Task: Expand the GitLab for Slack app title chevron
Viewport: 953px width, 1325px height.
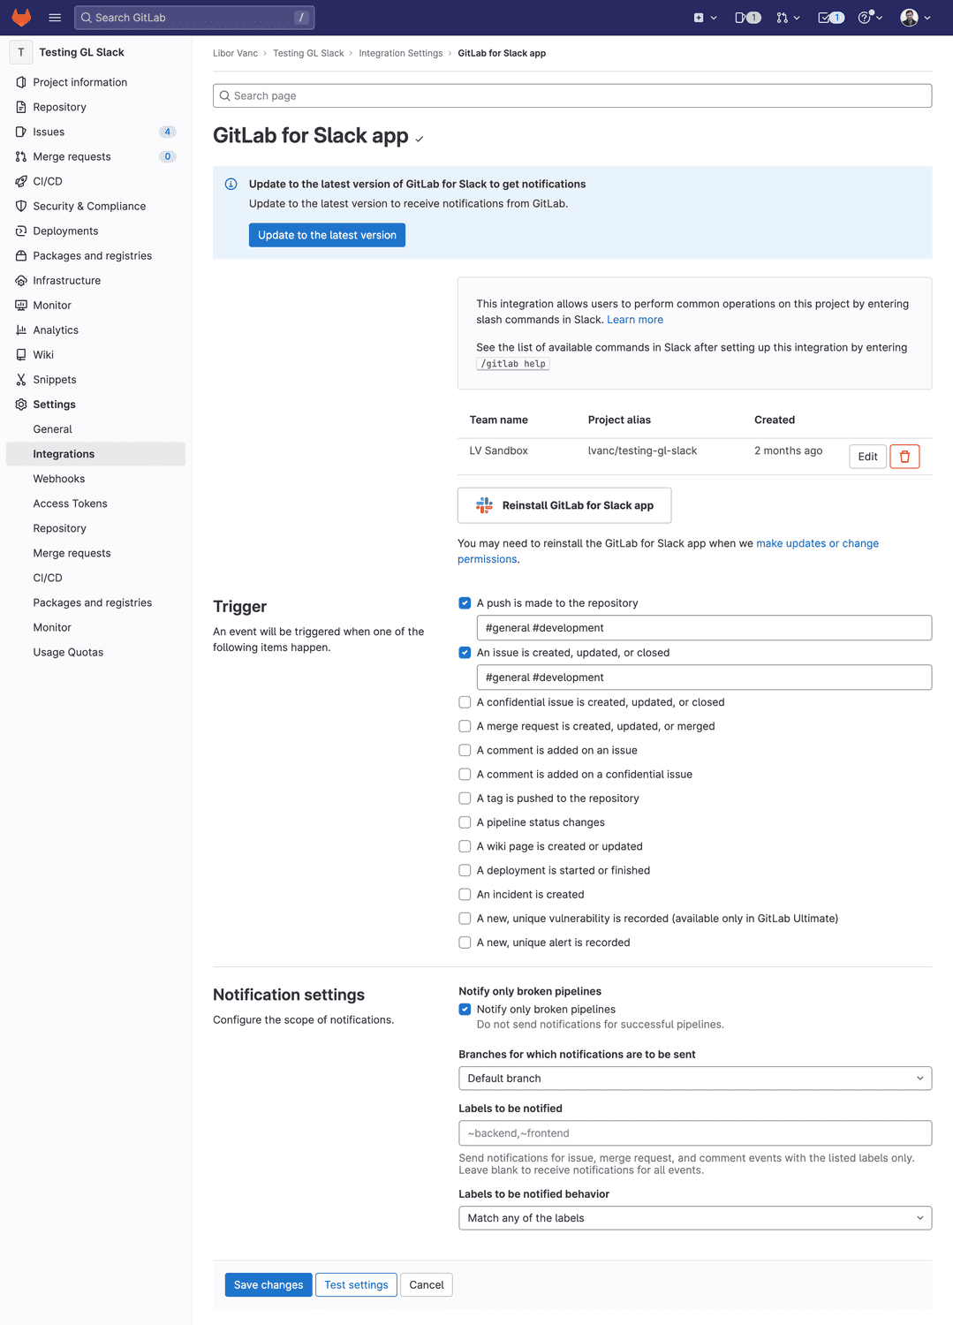Action: (419, 139)
